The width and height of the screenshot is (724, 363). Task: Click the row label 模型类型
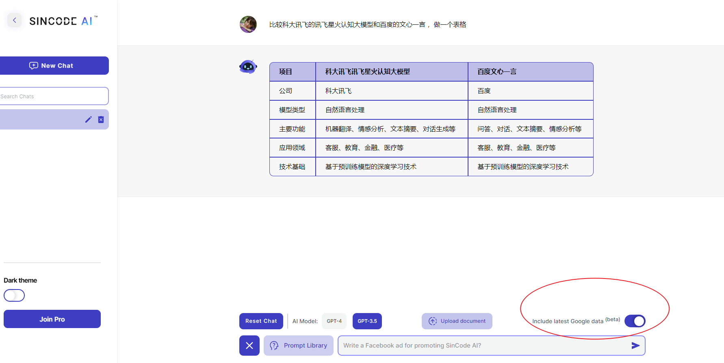point(292,110)
